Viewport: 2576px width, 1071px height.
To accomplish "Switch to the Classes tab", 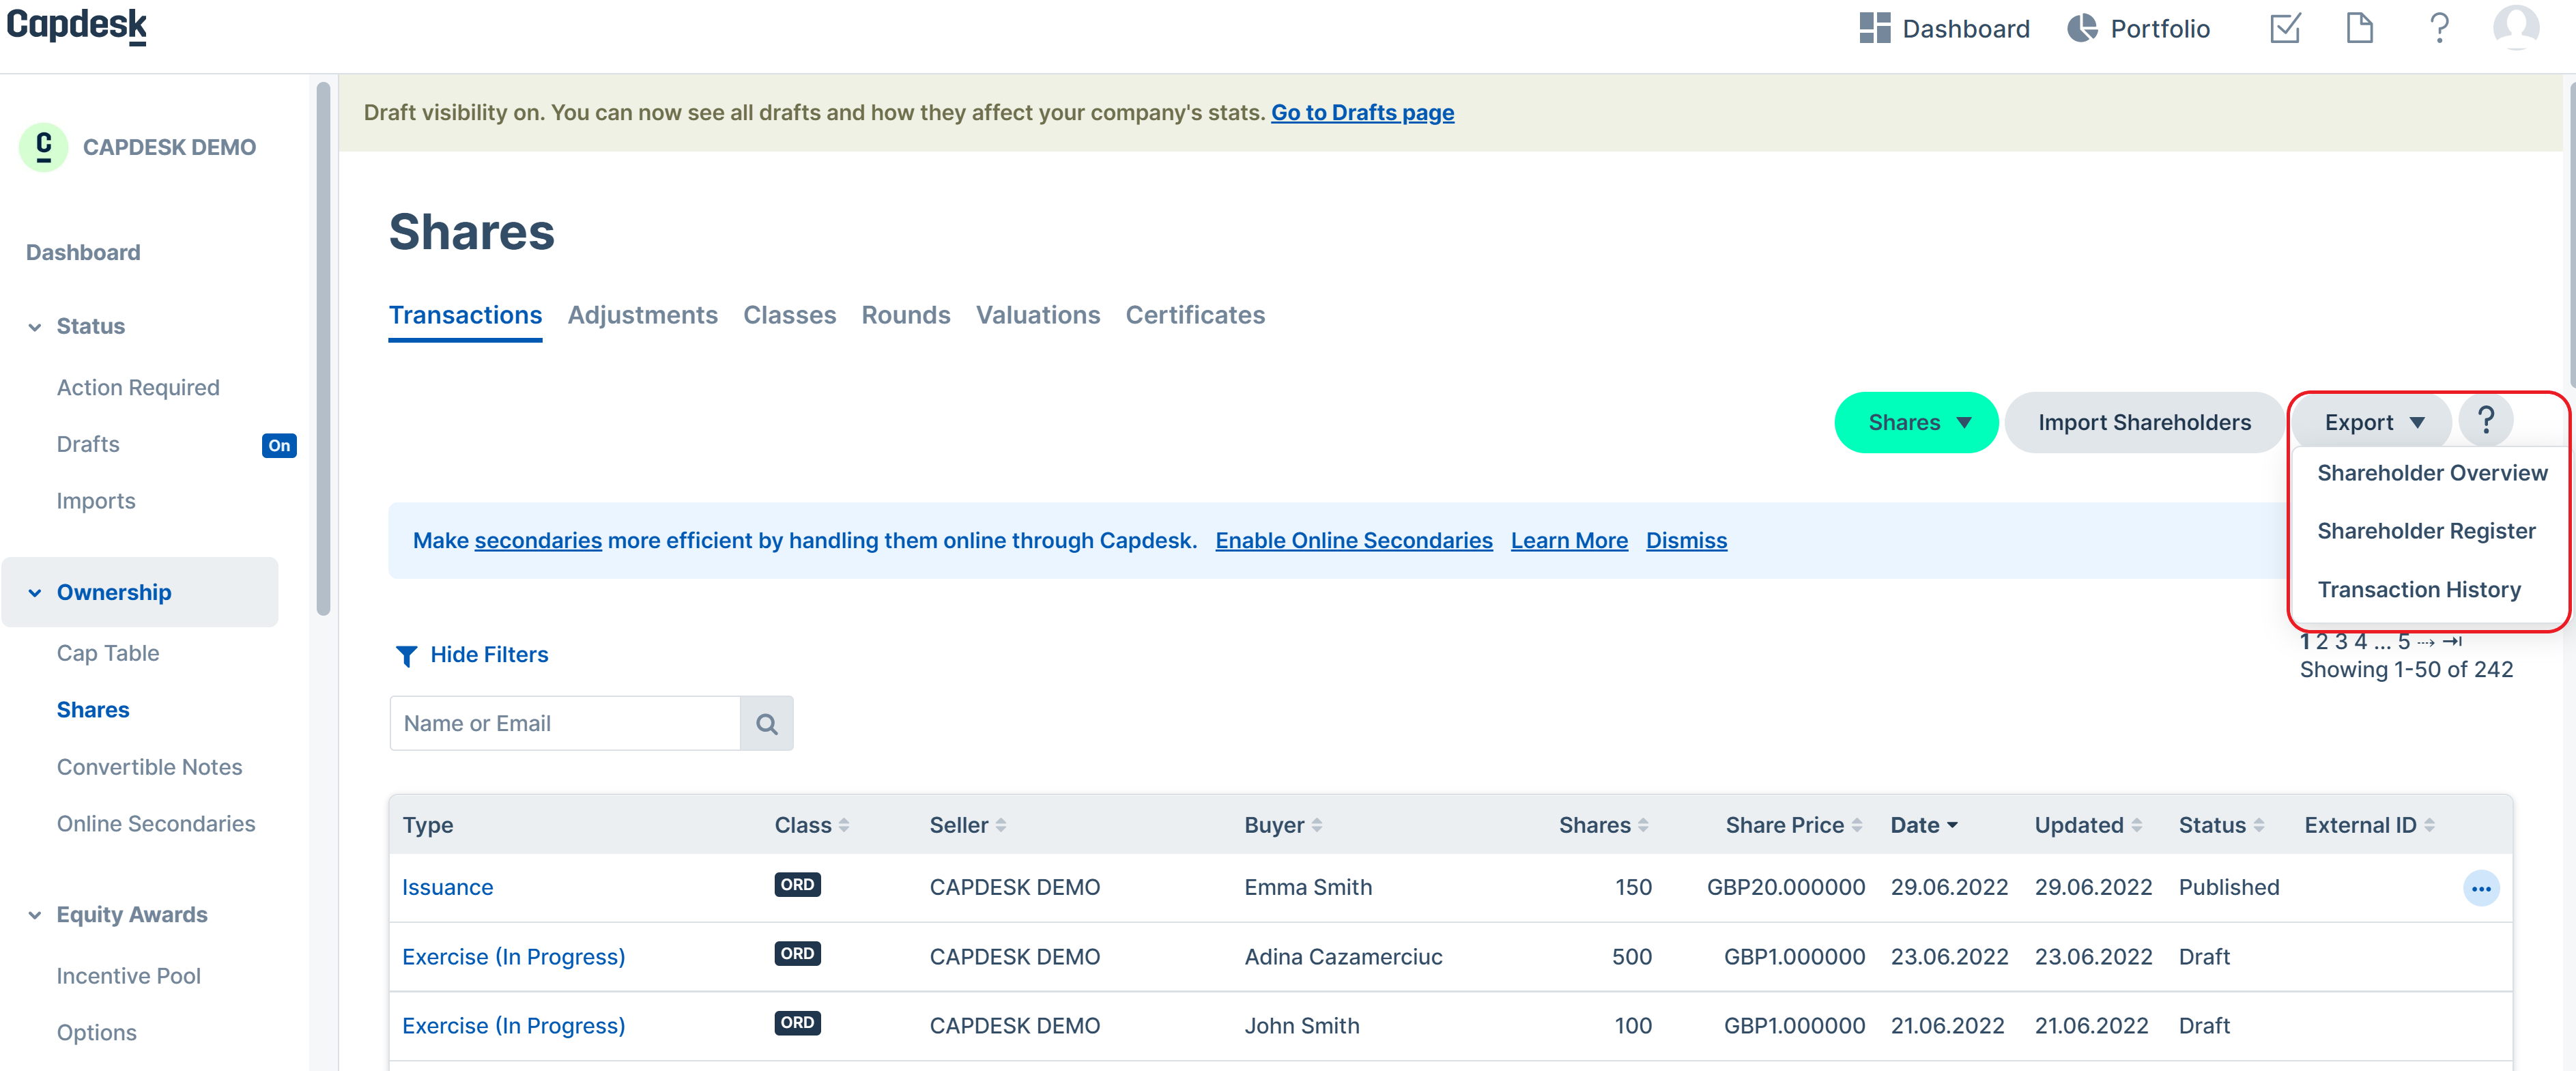I will click(789, 315).
